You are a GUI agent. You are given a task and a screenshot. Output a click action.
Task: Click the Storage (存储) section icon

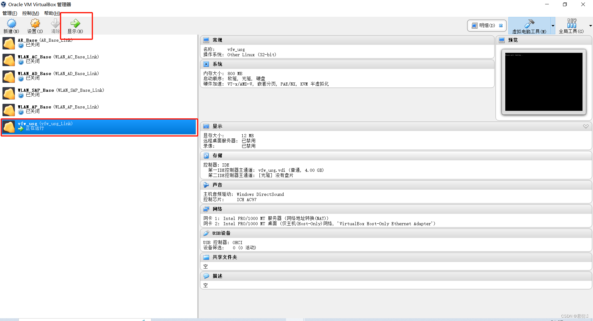tap(206, 156)
